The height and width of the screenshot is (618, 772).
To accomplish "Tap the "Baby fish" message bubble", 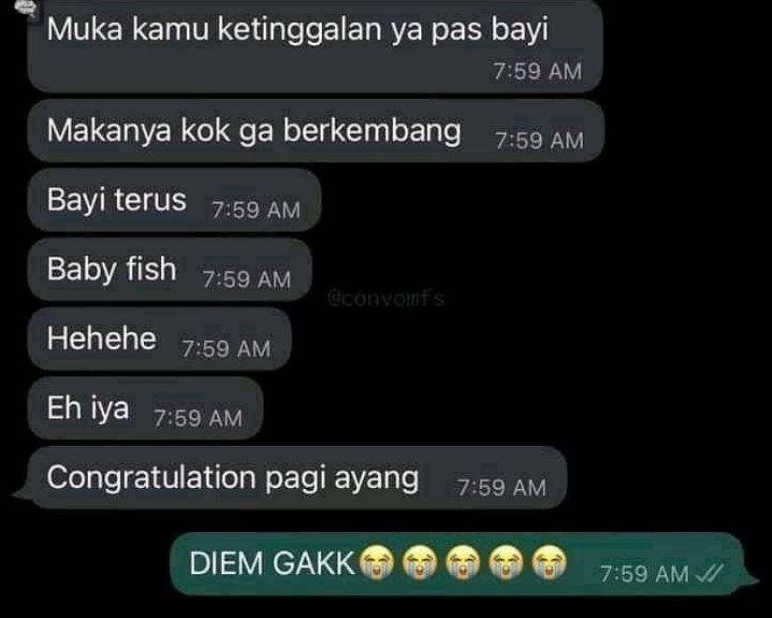I will tap(170, 269).
